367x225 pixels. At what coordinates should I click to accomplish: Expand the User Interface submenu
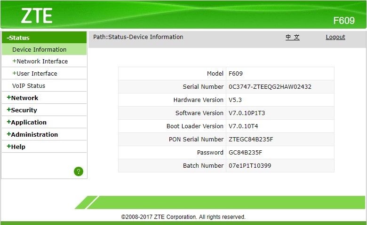click(44, 73)
